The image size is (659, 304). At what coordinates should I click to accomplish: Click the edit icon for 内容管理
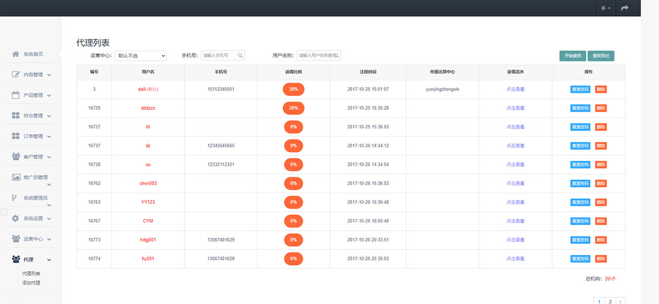(x=16, y=74)
